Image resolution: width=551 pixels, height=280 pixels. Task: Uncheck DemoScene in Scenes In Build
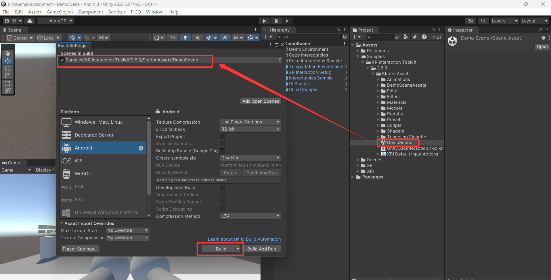coord(62,60)
